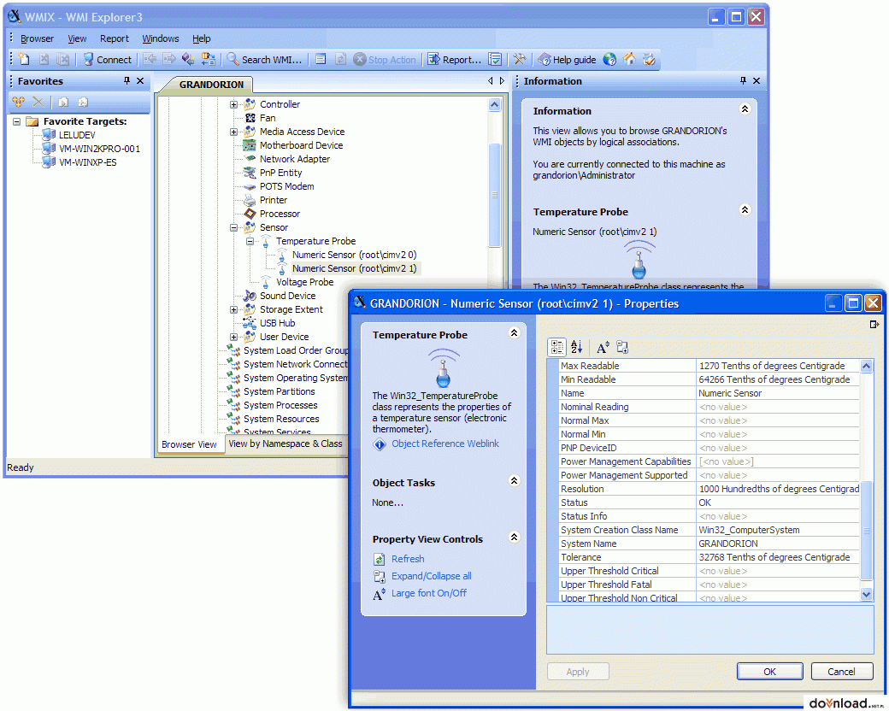
Task: Collapse Temperature Probe section in Information panel
Action: point(745,209)
